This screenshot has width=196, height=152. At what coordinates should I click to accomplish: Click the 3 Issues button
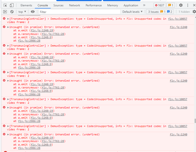coord(160,12)
